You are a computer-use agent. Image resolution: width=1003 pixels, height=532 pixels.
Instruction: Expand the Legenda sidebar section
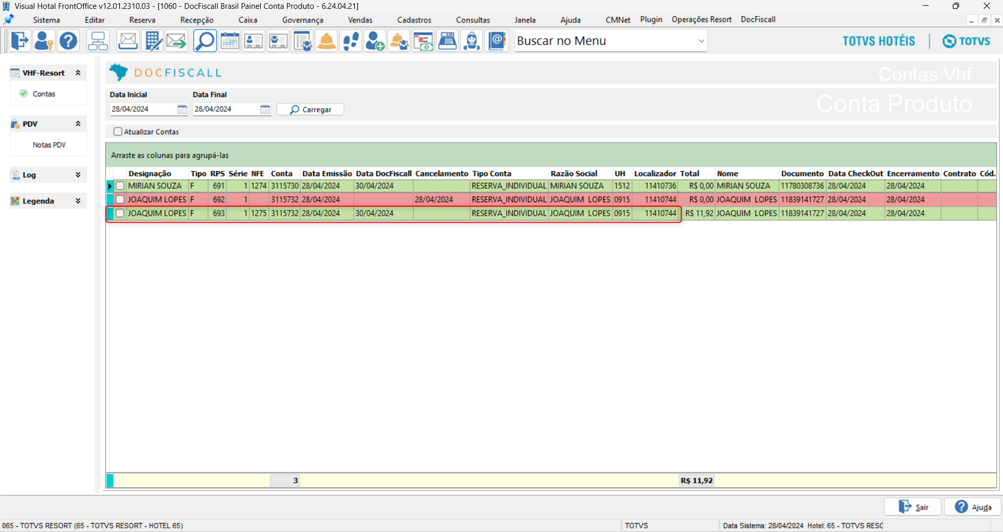[x=78, y=201]
